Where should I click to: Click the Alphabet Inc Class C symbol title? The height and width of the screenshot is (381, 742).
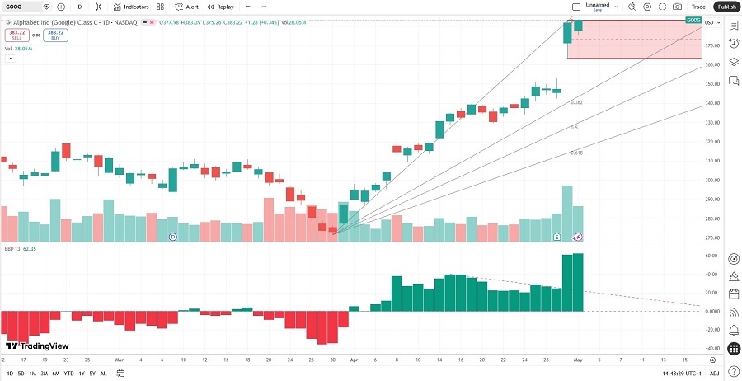74,22
